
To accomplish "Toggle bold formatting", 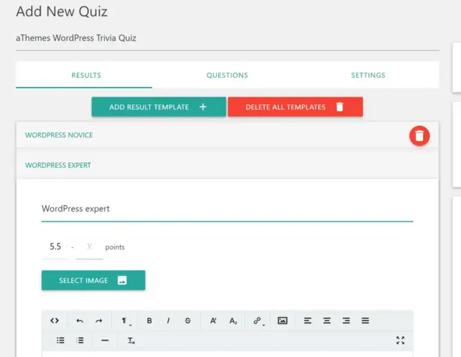I will click(x=149, y=321).
